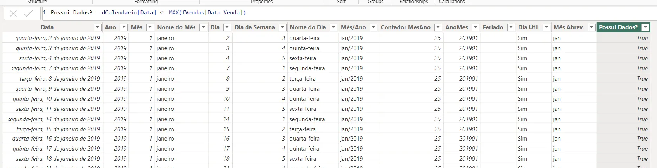Open the Possui Dados? filter dropdown

645,27
